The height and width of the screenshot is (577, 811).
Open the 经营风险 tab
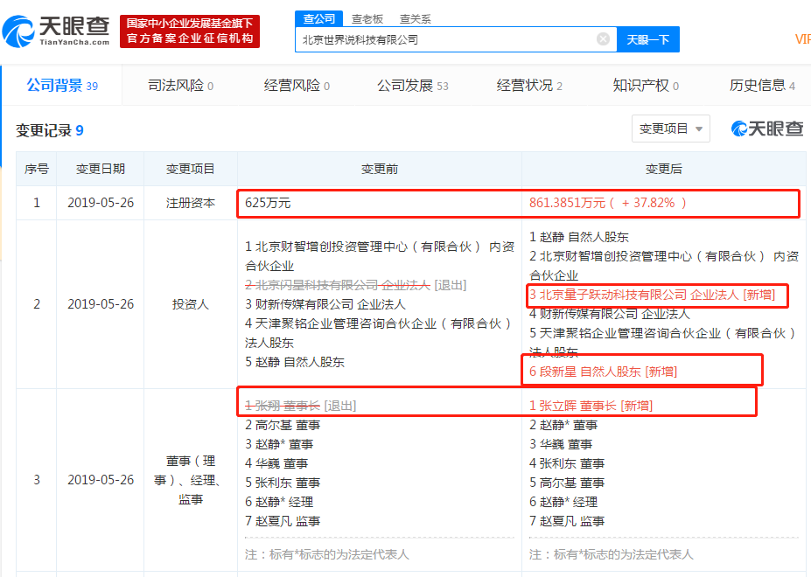(297, 86)
